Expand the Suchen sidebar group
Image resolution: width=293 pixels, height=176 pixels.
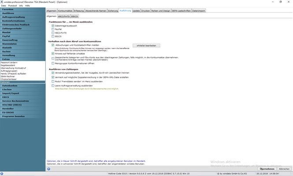22,51
